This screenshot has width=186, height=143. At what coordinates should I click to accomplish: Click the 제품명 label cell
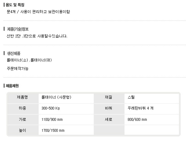point(23,97)
